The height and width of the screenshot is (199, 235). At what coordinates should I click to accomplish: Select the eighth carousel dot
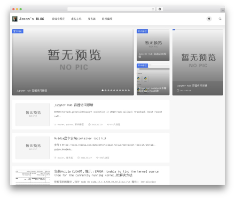123,90
